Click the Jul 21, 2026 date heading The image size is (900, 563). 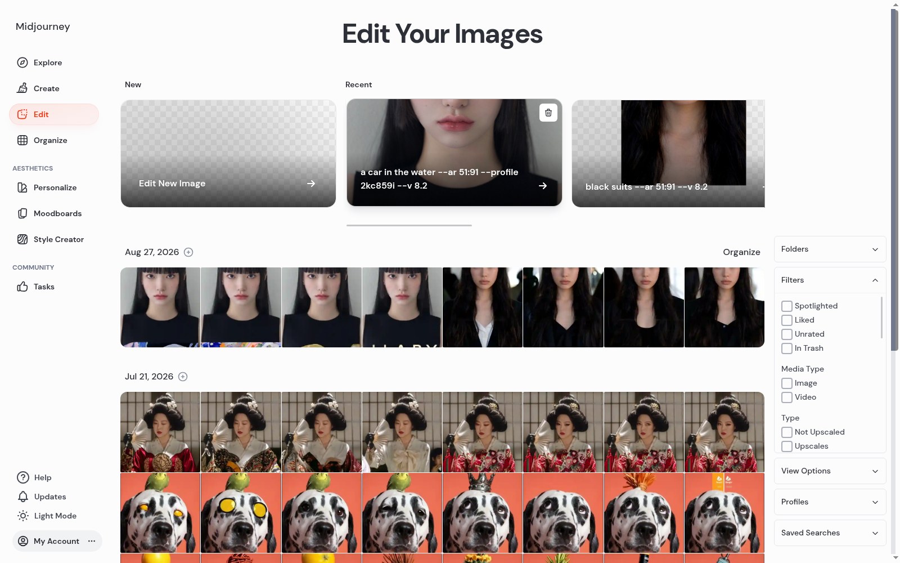point(149,377)
